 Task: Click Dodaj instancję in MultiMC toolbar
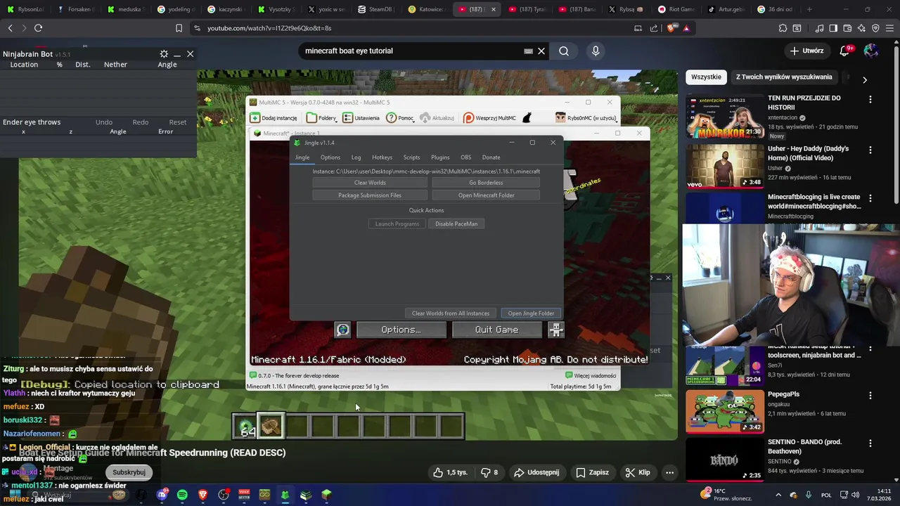pyautogui.click(x=274, y=117)
